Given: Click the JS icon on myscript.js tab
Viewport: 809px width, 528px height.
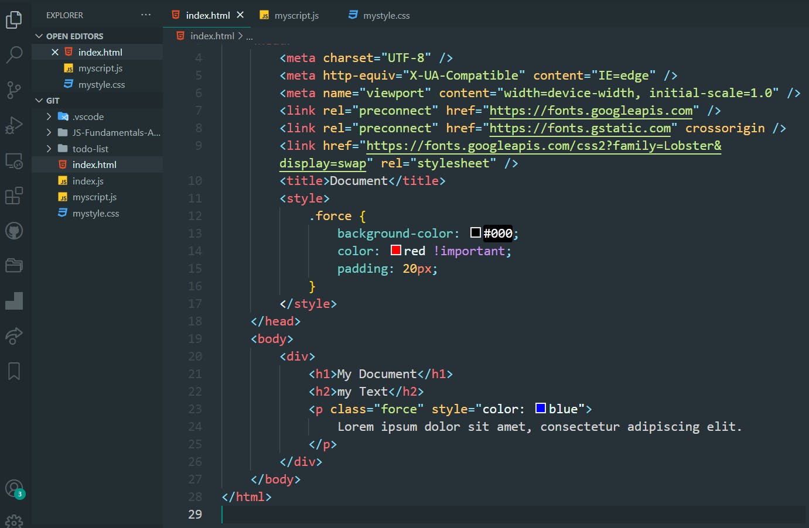Looking at the screenshot, I should [x=265, y=15].
